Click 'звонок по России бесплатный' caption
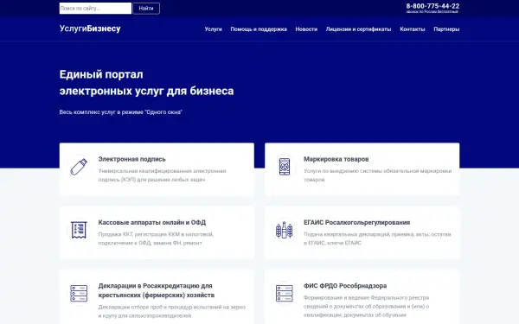 [432, 12]
